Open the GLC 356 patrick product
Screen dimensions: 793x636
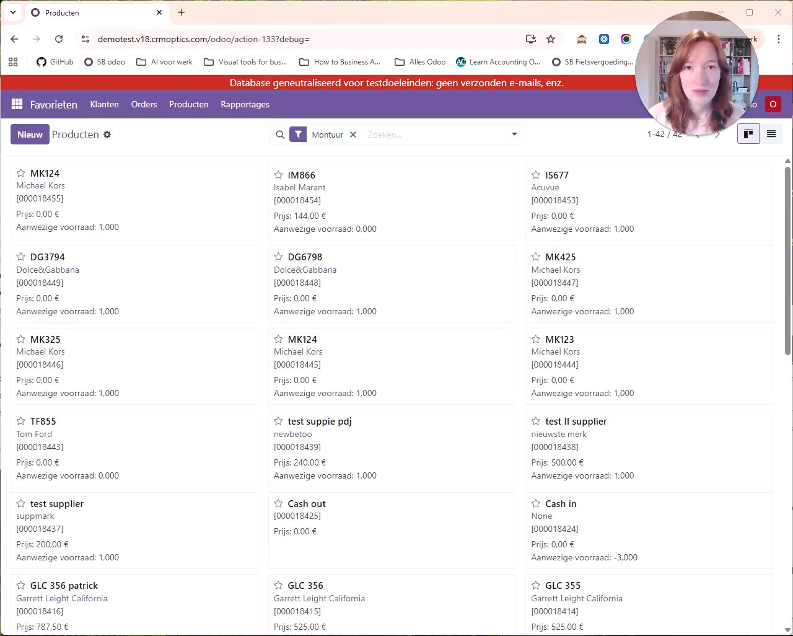point(134,605)
